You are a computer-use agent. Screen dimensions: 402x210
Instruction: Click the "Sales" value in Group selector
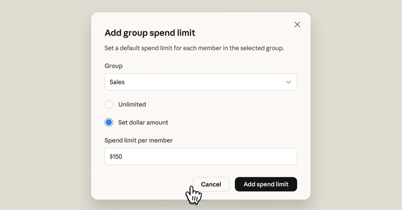coord(117,82)
